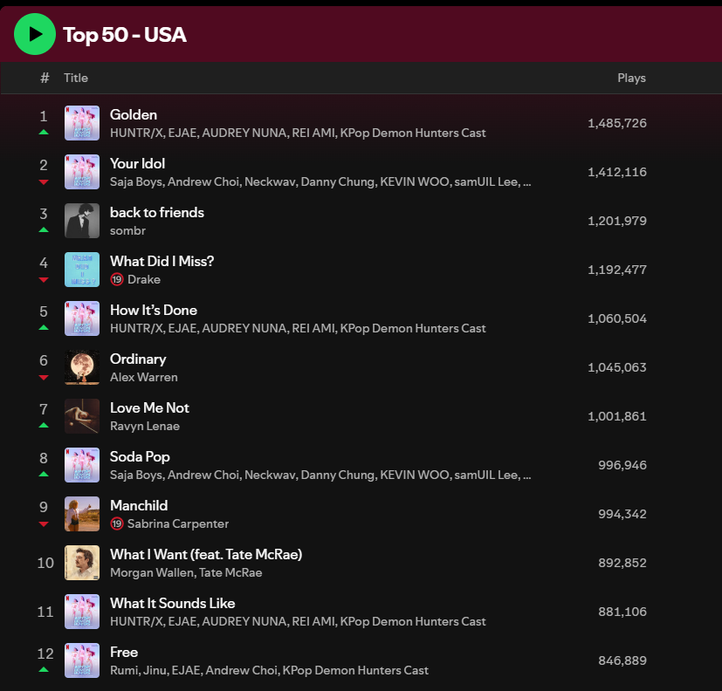Click the album cover of Manchild
Viewport: 722px width, 691px height.
(82, 514)
